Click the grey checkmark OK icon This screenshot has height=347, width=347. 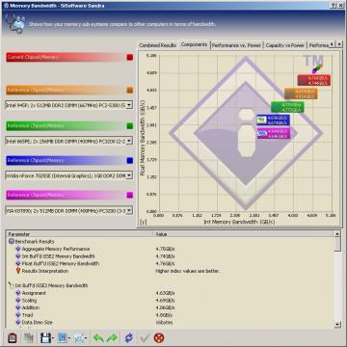pos(145,337)
